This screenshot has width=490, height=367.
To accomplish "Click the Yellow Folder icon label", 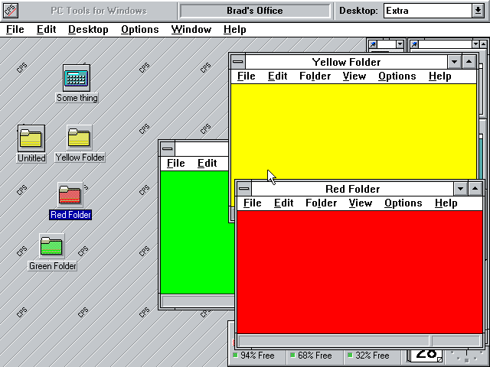I will point(80,158).
